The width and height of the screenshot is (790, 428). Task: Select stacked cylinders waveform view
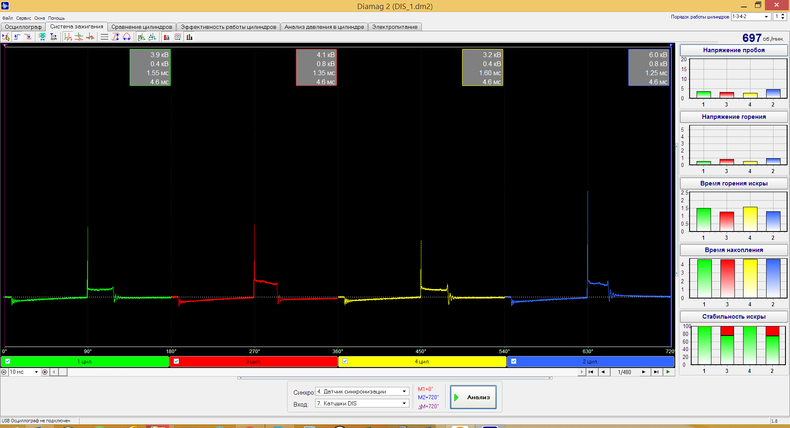click(79, 37)
